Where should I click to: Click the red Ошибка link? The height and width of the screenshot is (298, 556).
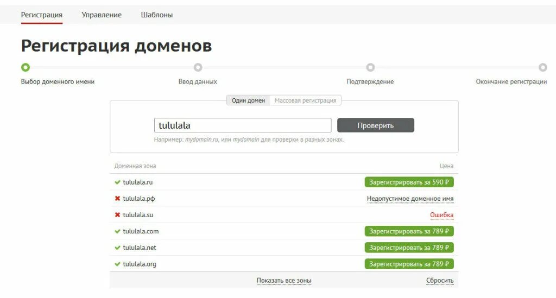point(442,215)
